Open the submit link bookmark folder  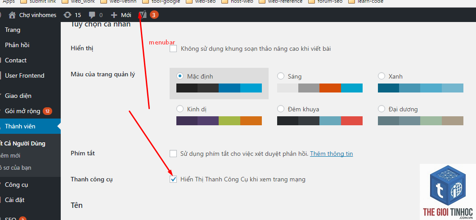pos(39,1)
